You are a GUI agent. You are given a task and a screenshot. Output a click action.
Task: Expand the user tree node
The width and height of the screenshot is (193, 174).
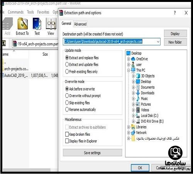(129, 65)
